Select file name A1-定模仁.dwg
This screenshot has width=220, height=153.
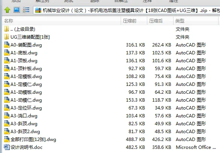(26, 84)
